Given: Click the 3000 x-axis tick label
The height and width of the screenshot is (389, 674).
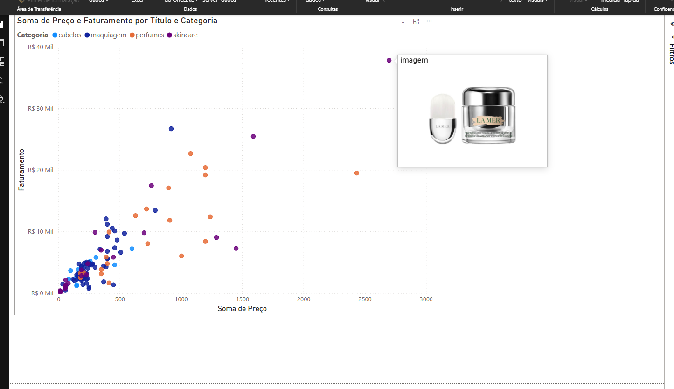Looking at the screenshot, I should click(426, 299).
